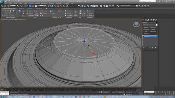The height and width of the screenshot is (98, 175).
Task: Switch to the Freeform ribbon tab
Action: pos(21,8)
